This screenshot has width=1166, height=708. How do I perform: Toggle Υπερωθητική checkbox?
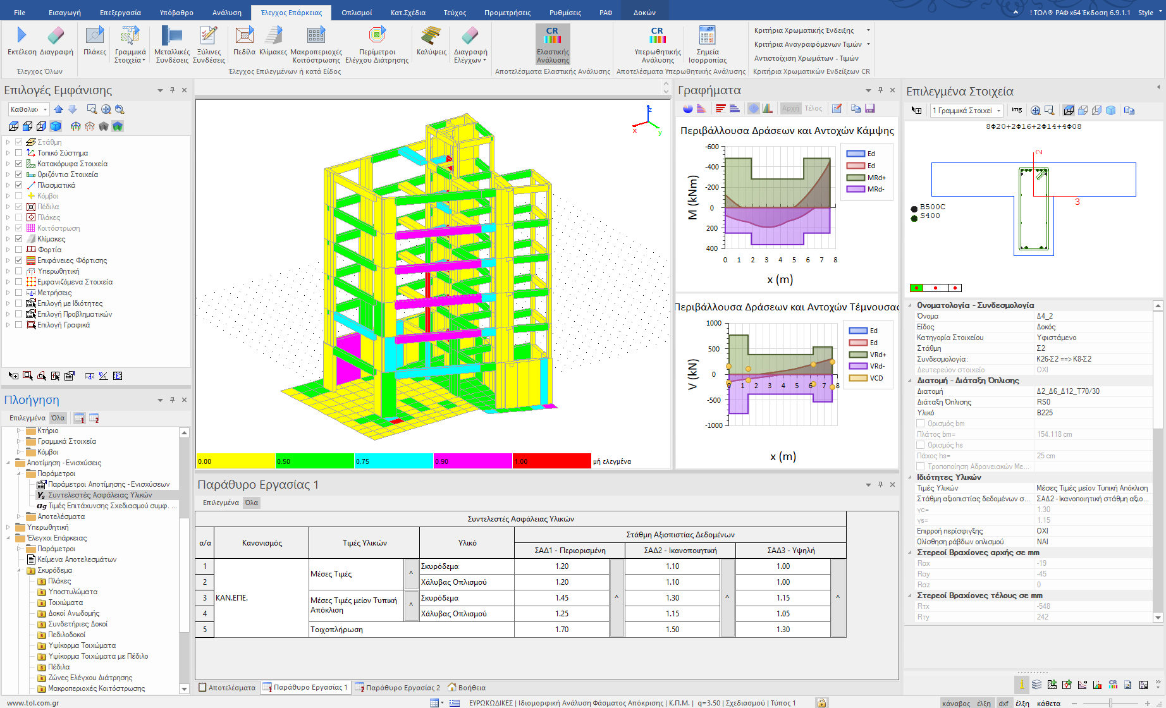(x=19, y=271)
